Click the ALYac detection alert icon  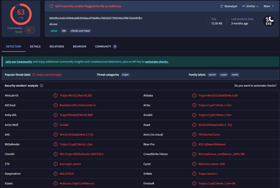[x=194, y=105]
